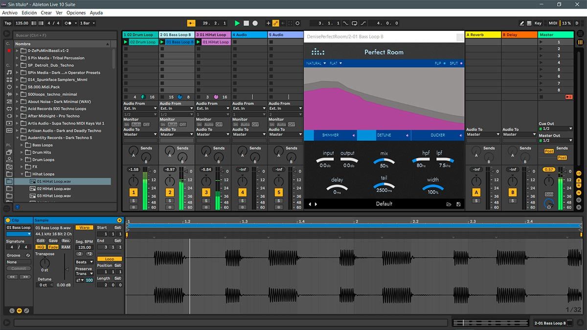Open the Opciones menu
The width and height of the screenshot is (587, 330).
pyautogui.click(x=76, y=13)
